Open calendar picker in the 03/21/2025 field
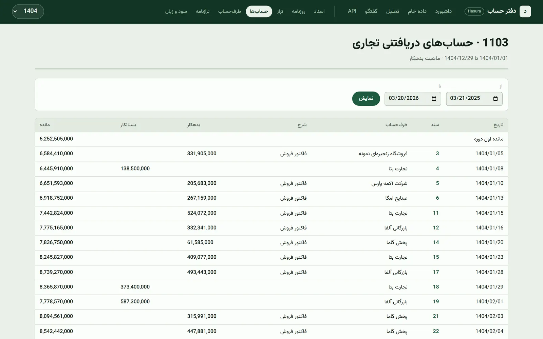This screenshot has height=339, width=543. pos(495,99)
